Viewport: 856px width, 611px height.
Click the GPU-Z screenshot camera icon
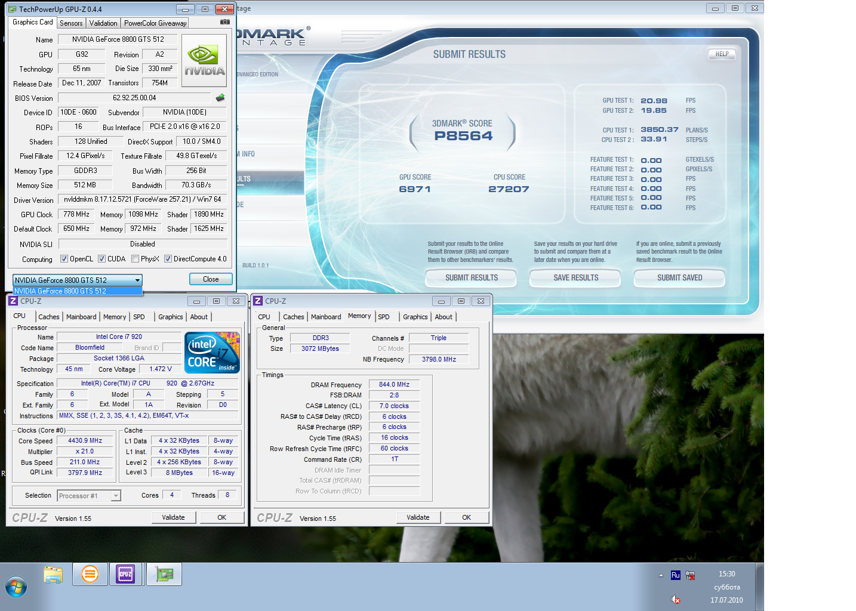225,22
